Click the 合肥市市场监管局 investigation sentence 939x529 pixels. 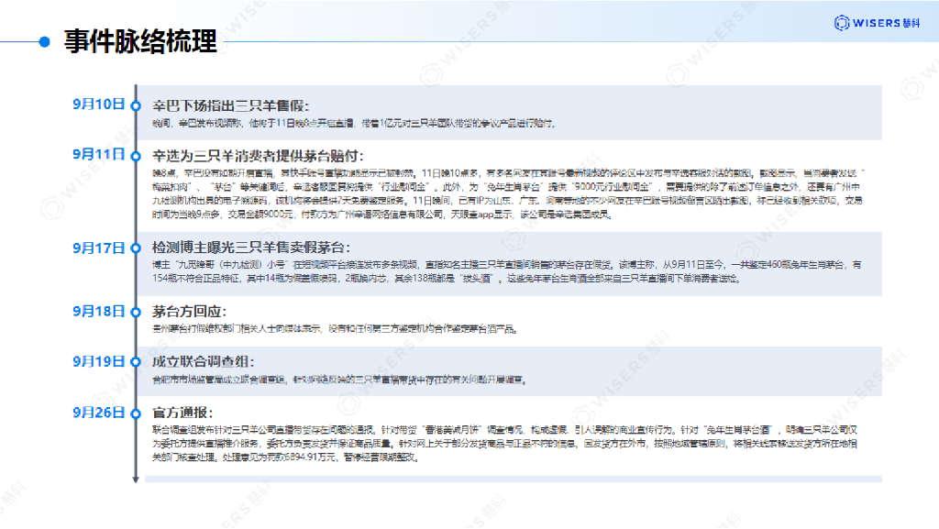[x=339, y=380]
